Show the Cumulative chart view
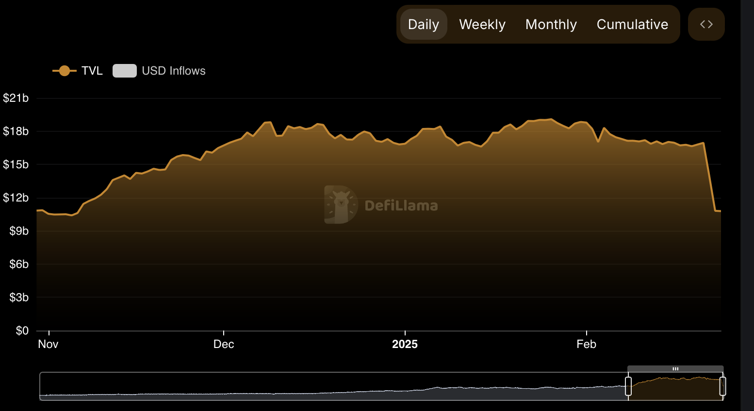 pyautogui.click(x=632, y=24)
